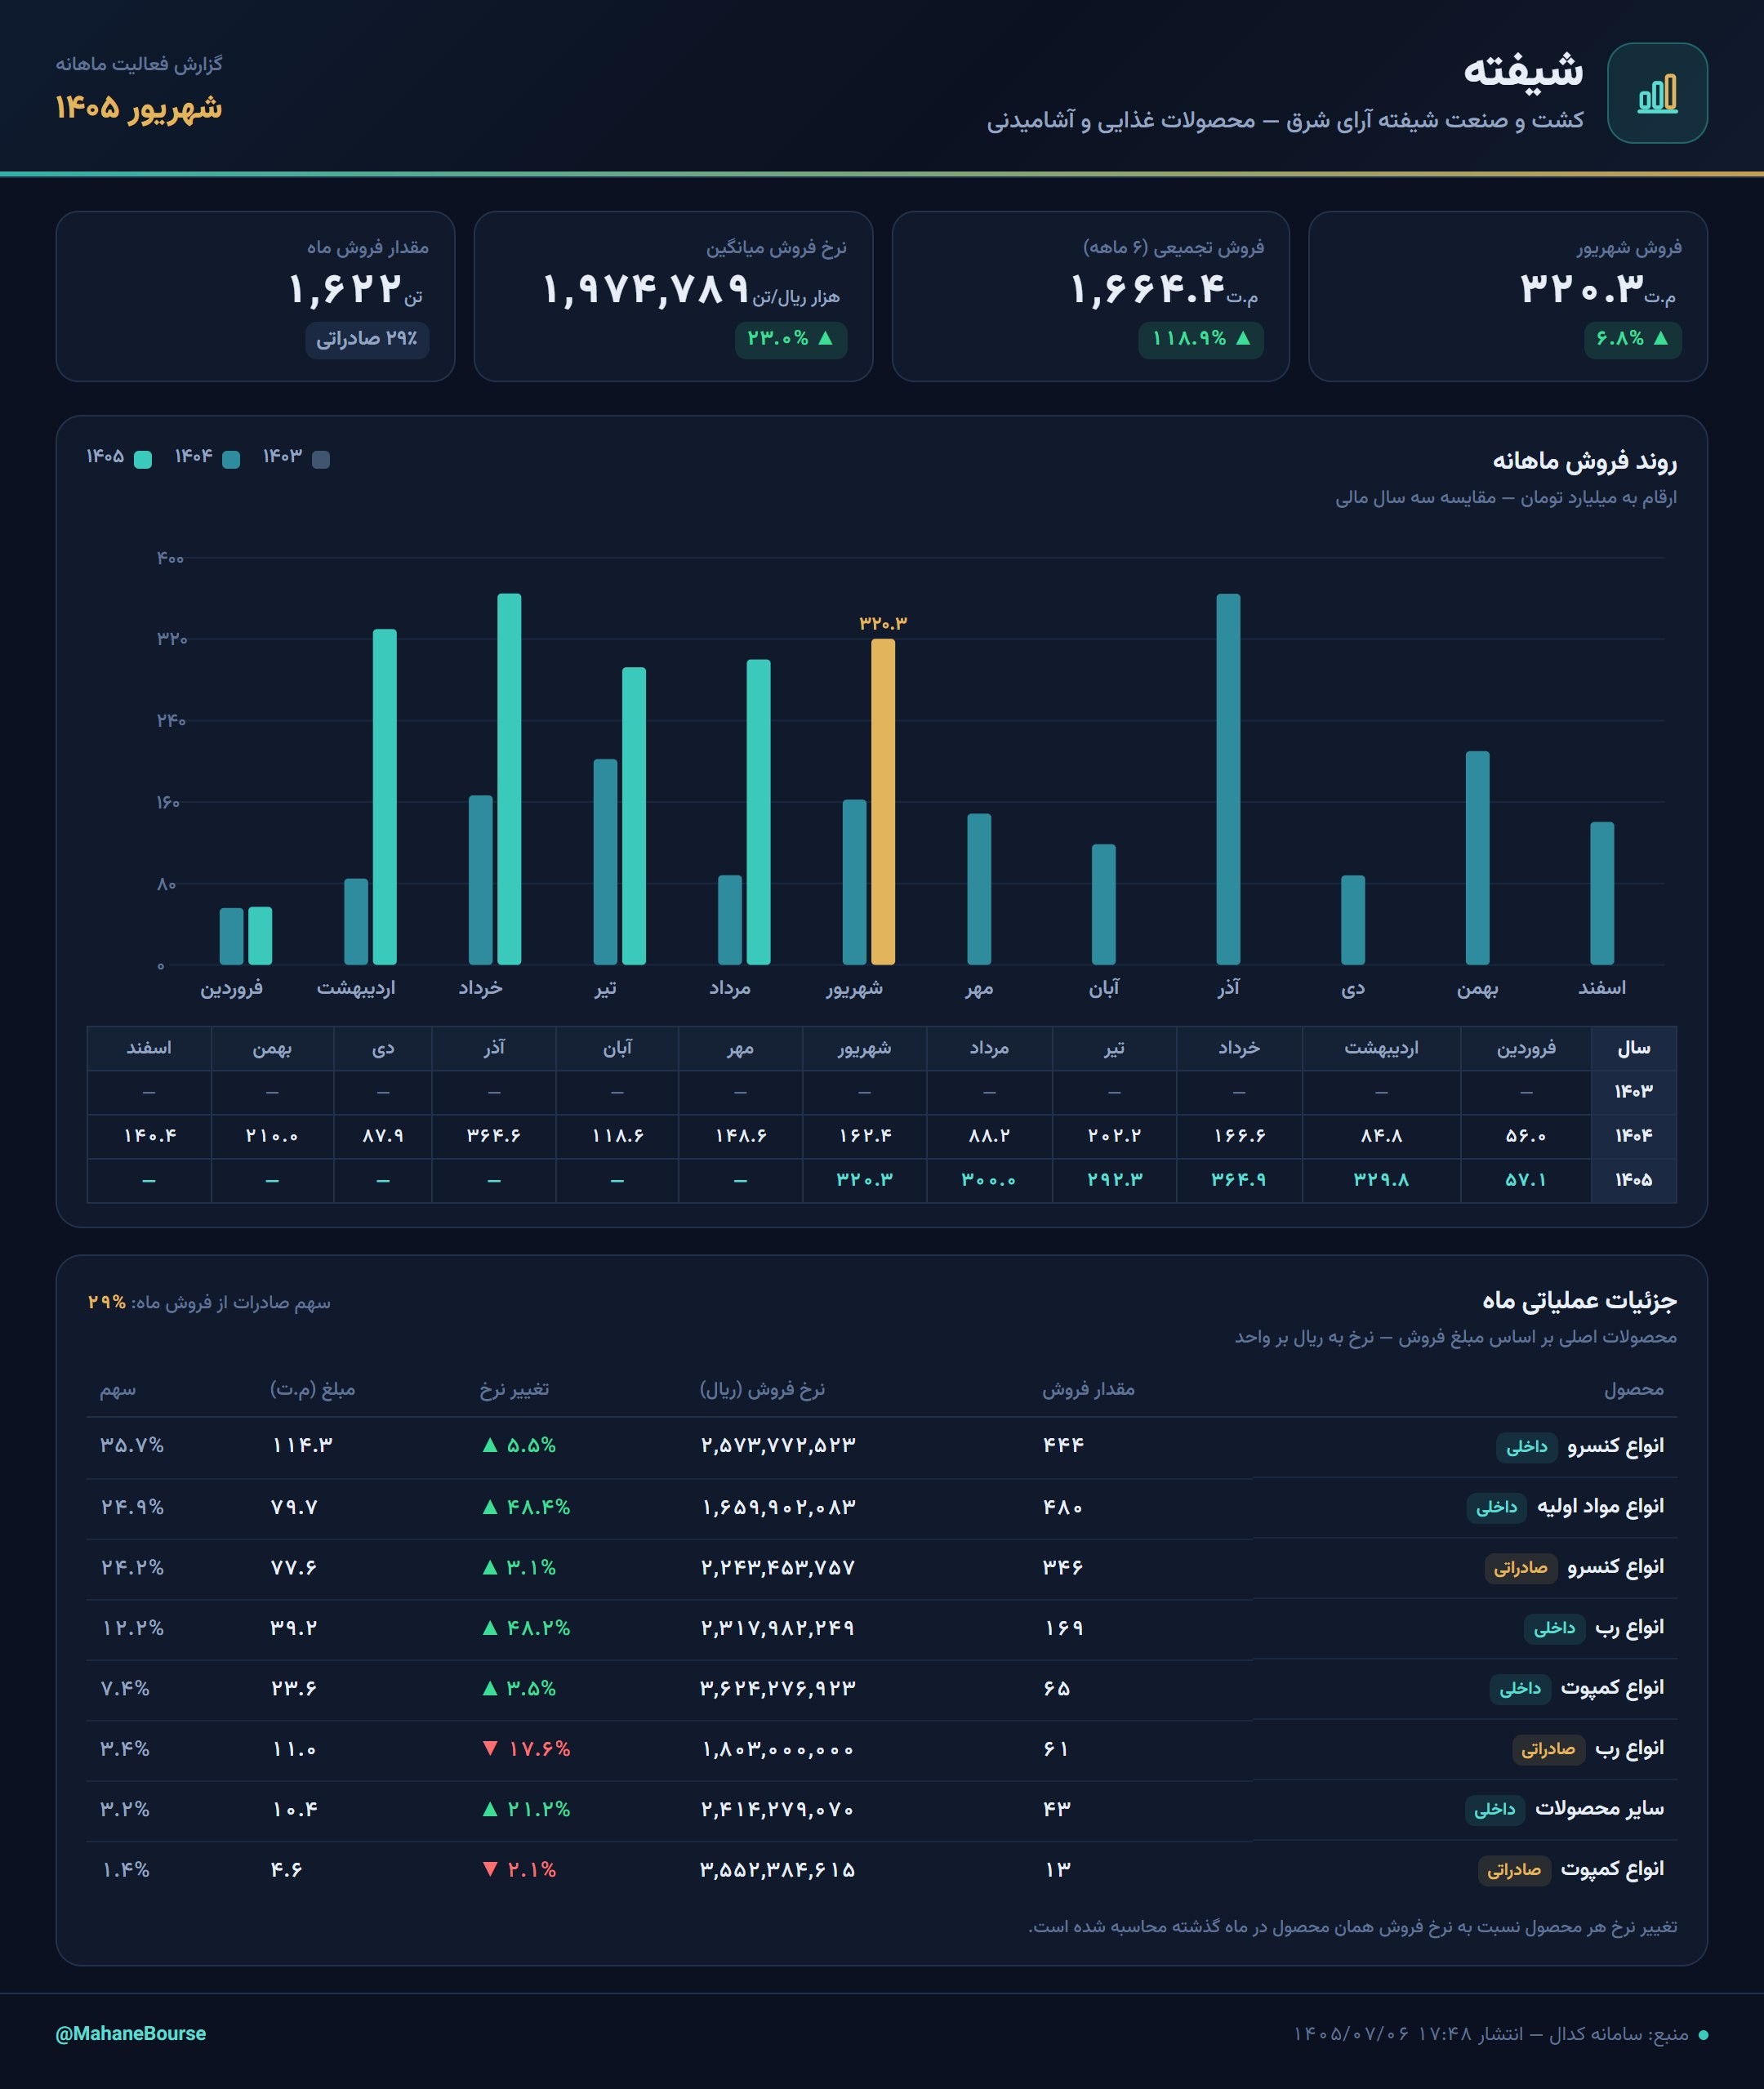Click the ۱,۹۷۴,۷۸۹ average rate value
This screenshot has width=1764, height=2089.
646,289
